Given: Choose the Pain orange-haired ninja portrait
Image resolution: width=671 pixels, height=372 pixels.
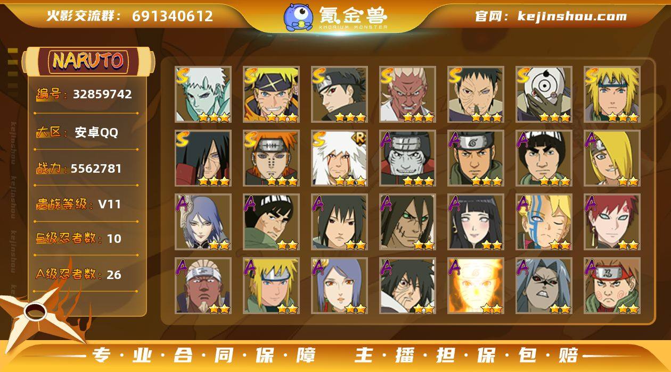Looking at the screenshot, I should click(271, 158).
